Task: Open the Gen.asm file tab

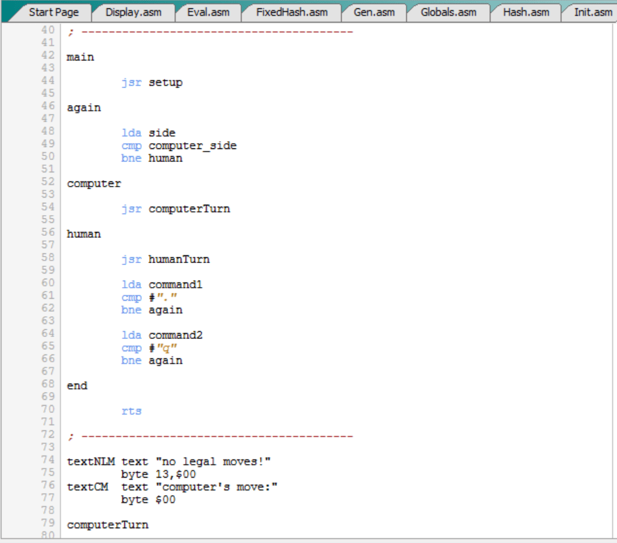Action: (x=375, y=12)
